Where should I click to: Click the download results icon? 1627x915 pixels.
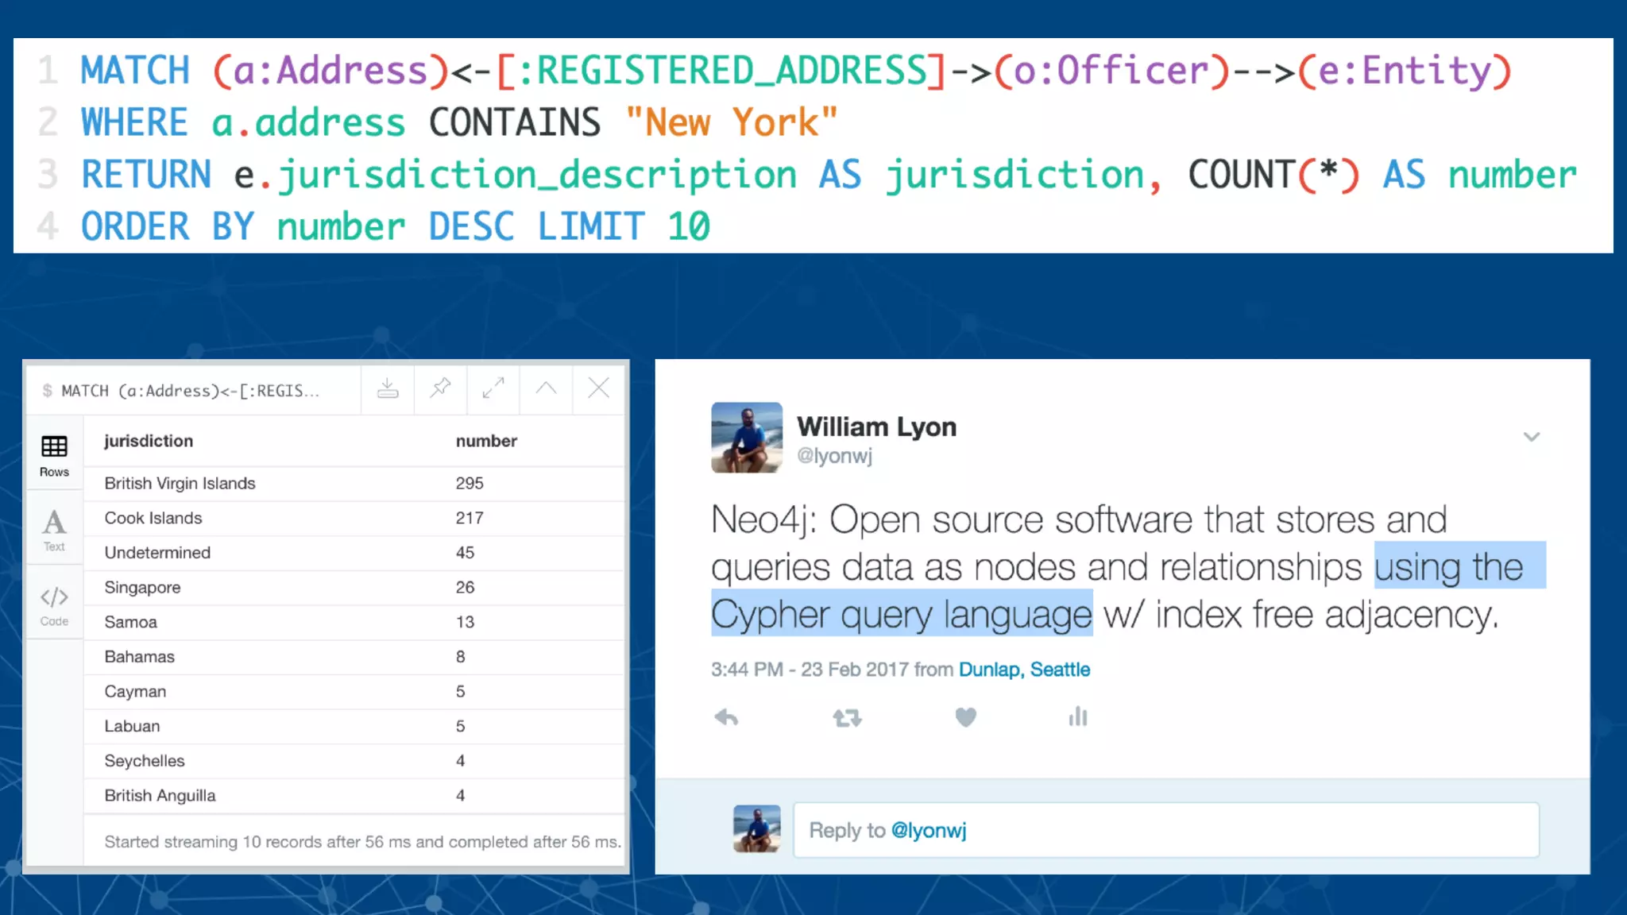388,388
